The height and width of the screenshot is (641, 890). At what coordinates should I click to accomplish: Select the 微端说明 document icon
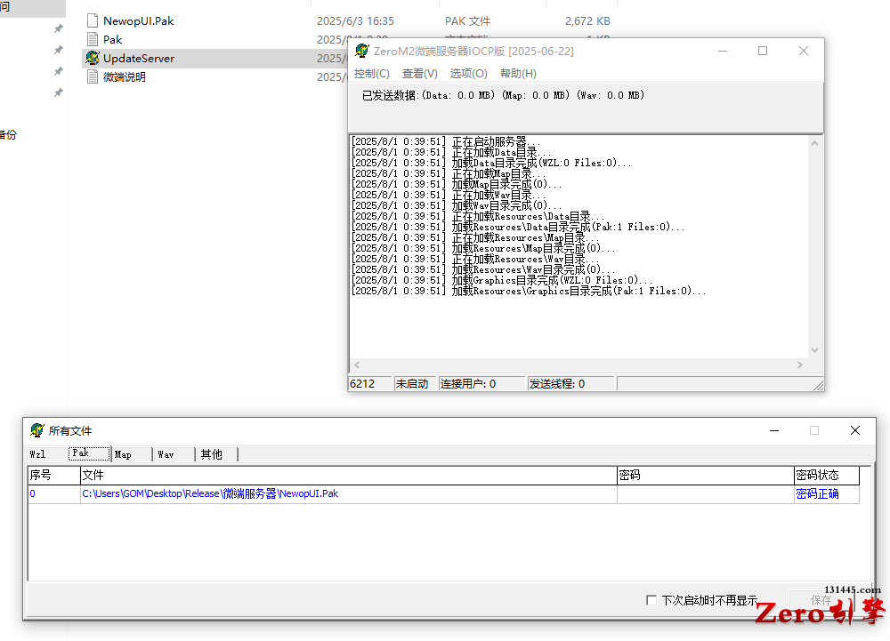(93, 77)
